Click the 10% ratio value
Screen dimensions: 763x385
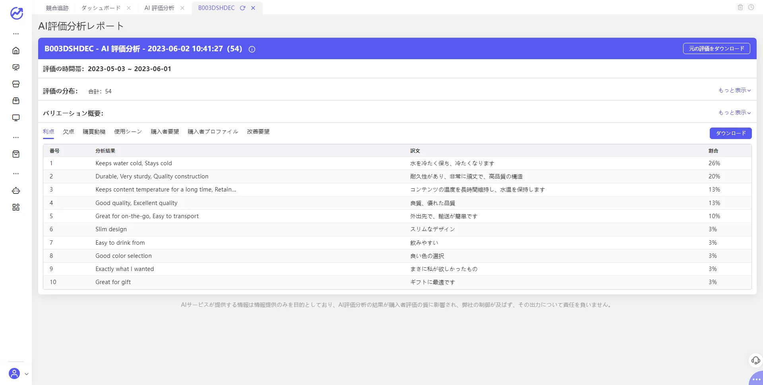[x=714, y=216]
